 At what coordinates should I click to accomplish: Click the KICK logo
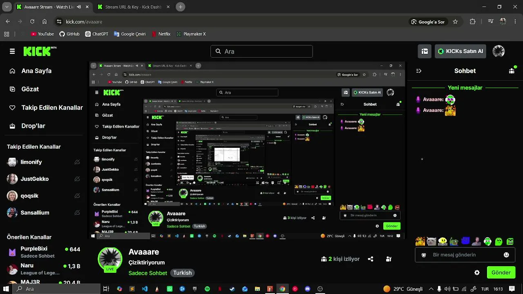click(40, 51)
